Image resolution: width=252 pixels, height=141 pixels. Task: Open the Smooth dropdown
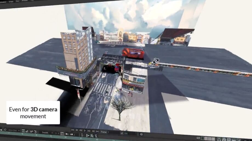click(x=47, y=132)
